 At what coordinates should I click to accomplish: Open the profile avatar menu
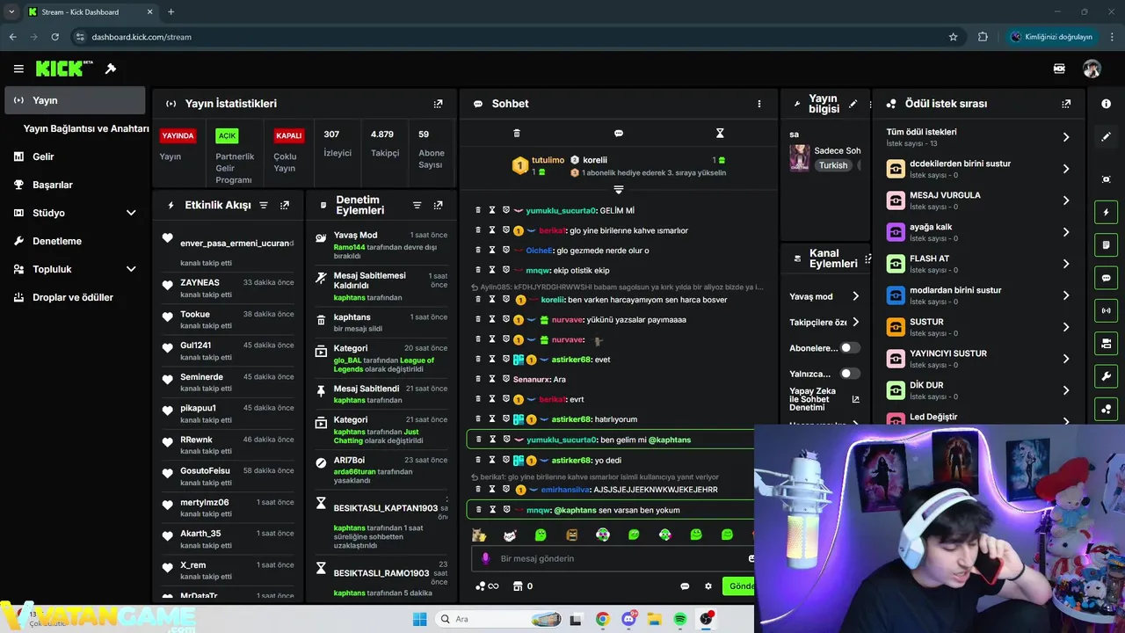[x=1092, y=69]
